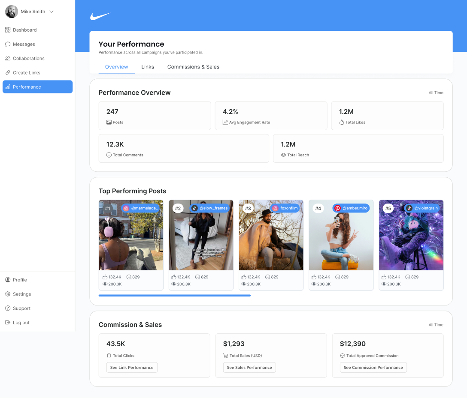Open the All Time filter in Performance Overview
This screenshot has width=467, height=398.
click(436, 93)
